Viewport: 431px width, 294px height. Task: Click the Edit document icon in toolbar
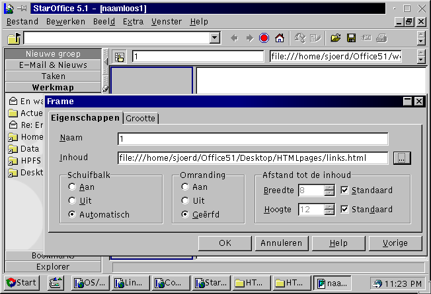pos(315,38)
